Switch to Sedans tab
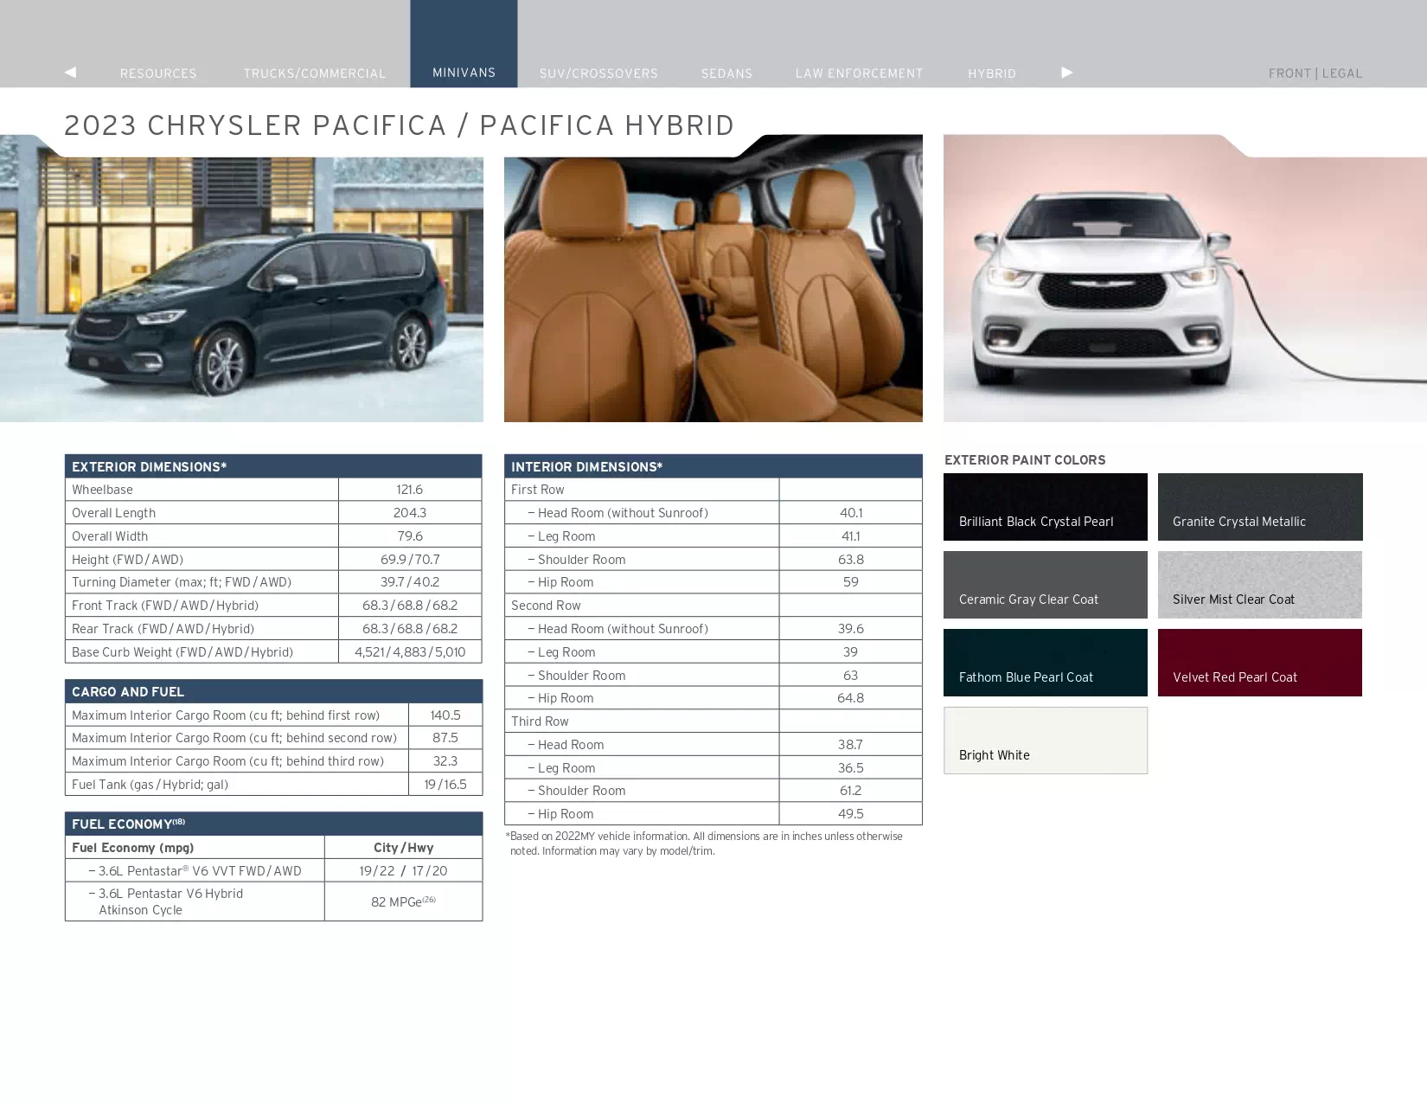 point(726,74)
